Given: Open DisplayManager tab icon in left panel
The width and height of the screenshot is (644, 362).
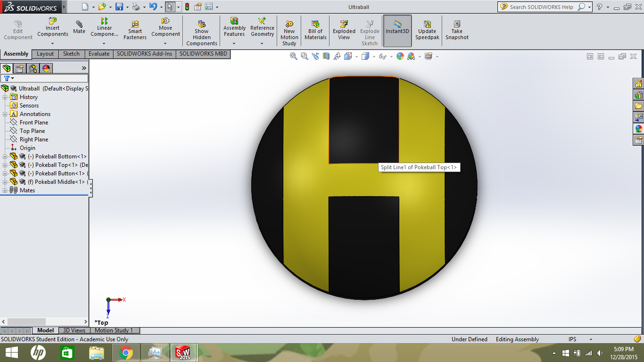Looking at the screenshot, I should [x=46, y=68].
